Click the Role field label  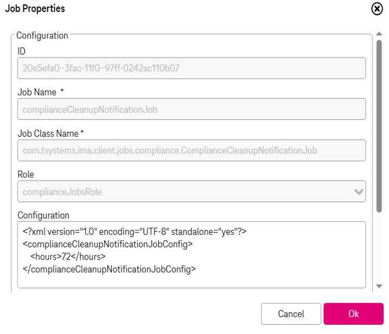click(26, 175)
